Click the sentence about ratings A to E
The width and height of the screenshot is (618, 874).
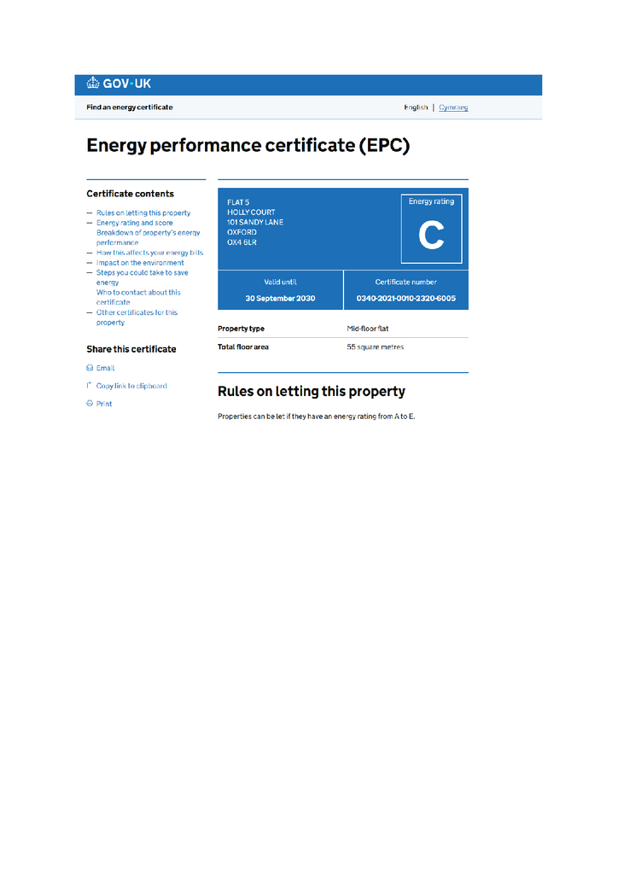click(x=316, y=417)
